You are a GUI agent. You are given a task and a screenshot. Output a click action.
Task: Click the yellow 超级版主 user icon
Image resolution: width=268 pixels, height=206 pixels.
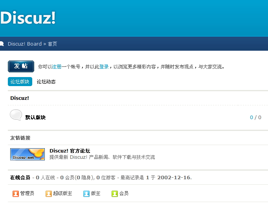[49, 194]
